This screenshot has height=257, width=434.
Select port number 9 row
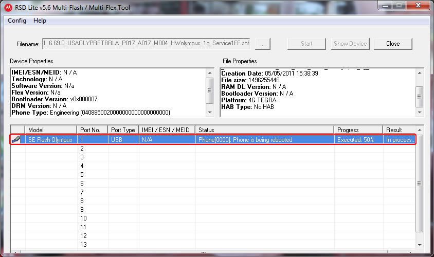[213, 209]
